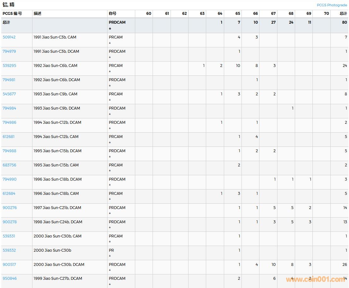Click the grade 67 column header
349x288 pixels.
[x=273, y=14]
